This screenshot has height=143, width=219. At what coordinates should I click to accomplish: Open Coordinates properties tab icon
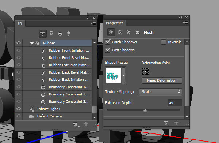coord(138,32)
